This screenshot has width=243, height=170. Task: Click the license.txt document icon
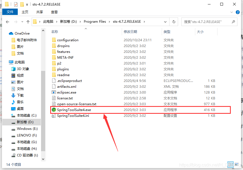click(54, 98)
